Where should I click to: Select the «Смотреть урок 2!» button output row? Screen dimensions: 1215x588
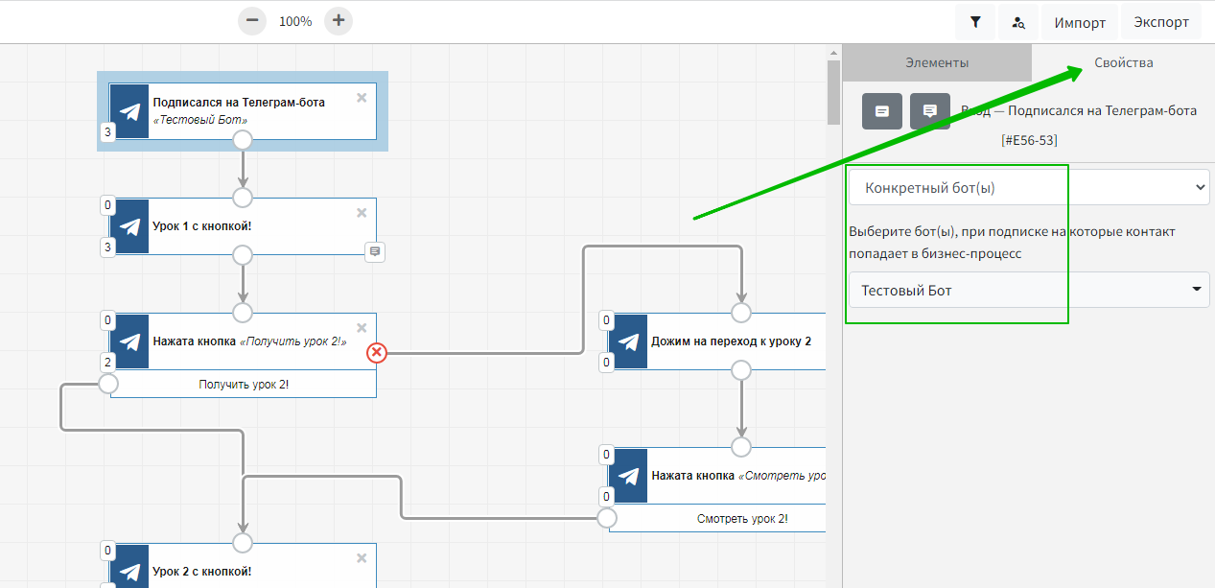[x=741, y=519]
